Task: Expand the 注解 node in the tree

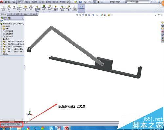Action: 1,29
